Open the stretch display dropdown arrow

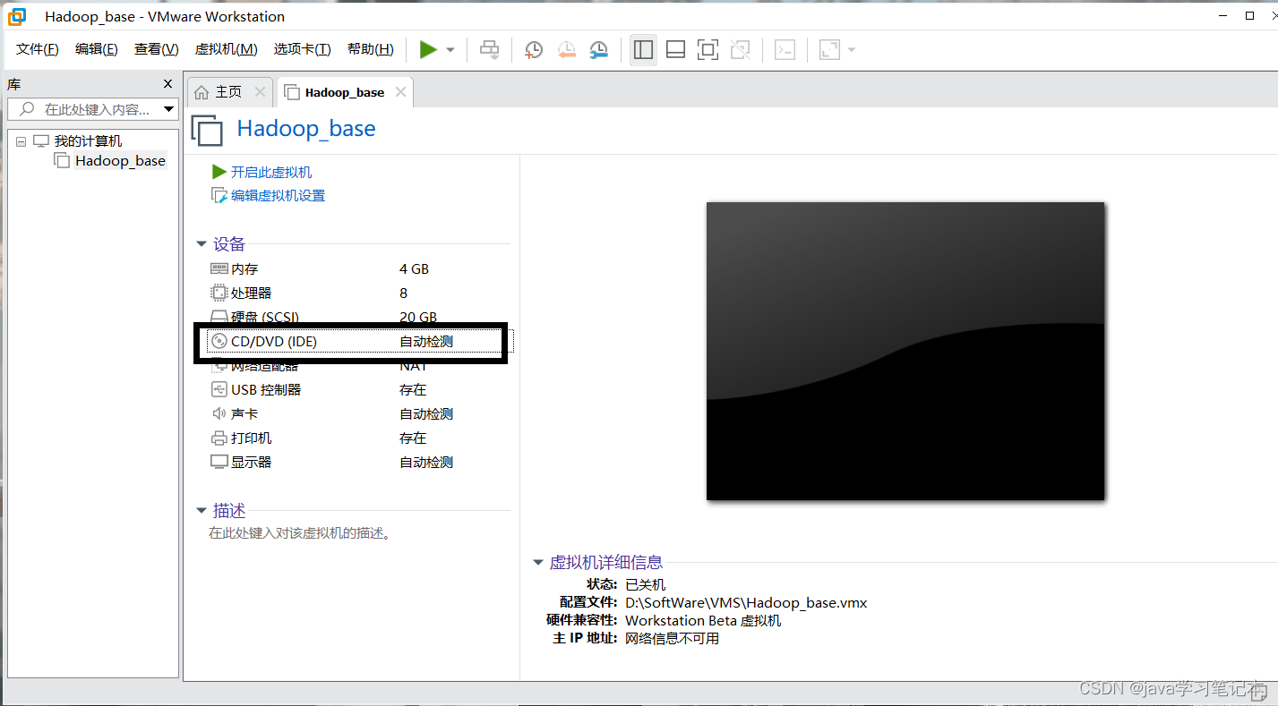tap(852, 50)
